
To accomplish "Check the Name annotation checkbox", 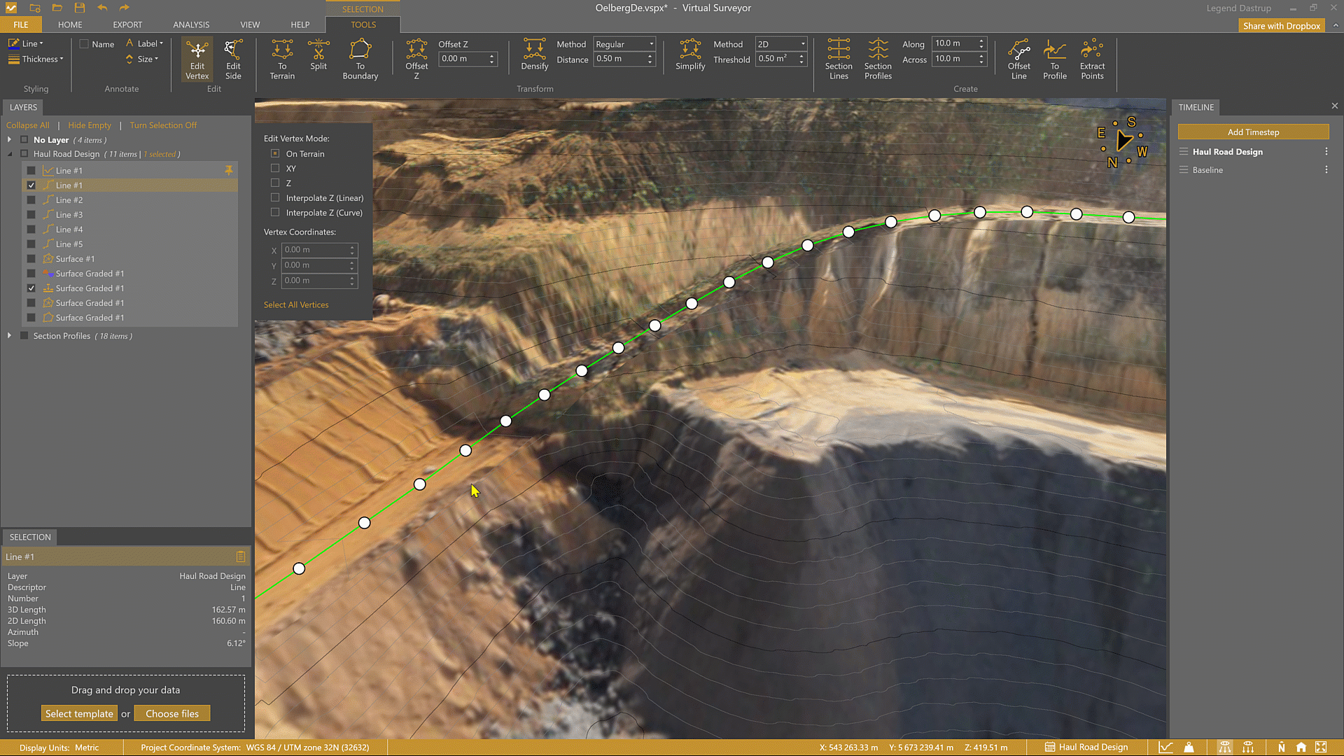I will (85, 44).
